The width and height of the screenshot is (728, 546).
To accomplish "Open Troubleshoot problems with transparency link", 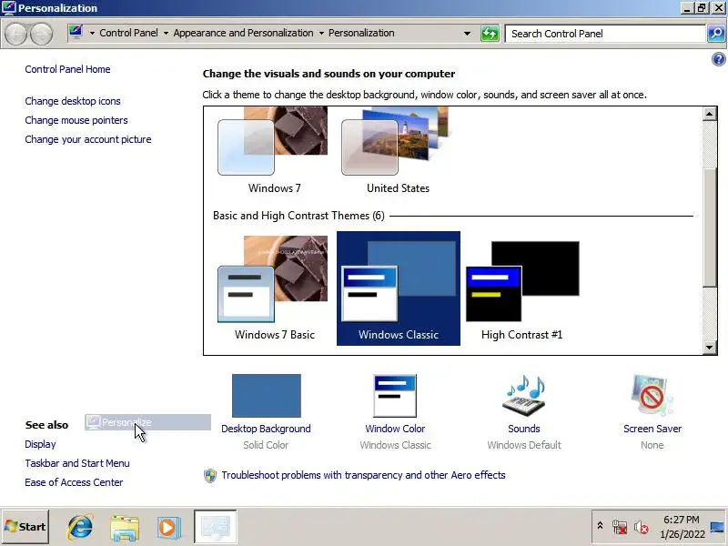I will [363, 475].
